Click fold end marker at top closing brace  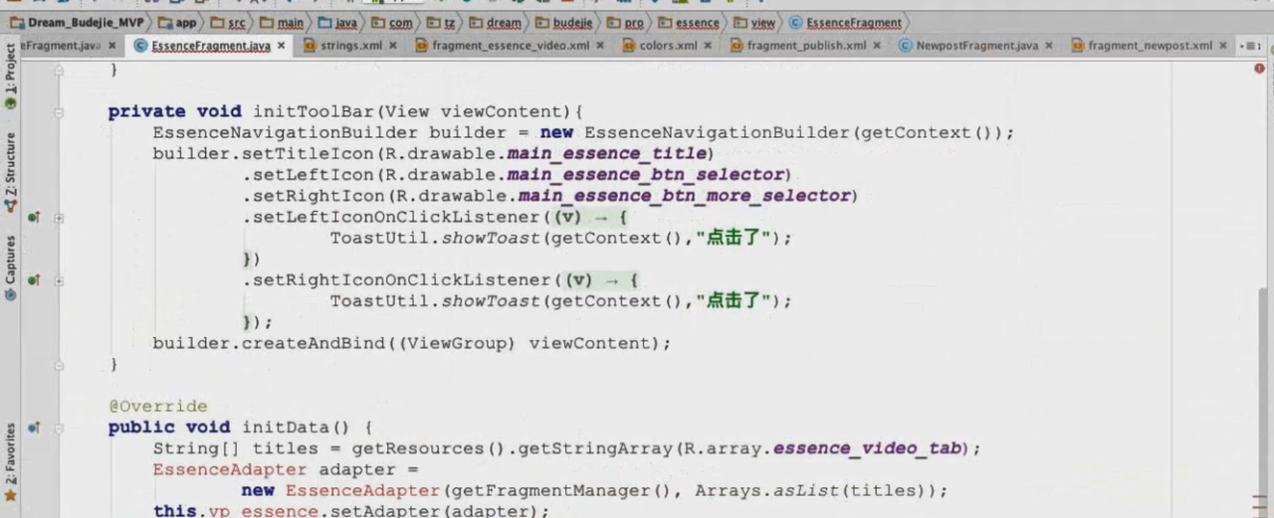59,71
